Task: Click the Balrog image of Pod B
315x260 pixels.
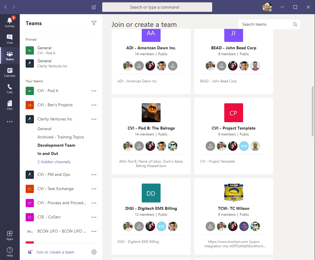Action: point(151,113)
